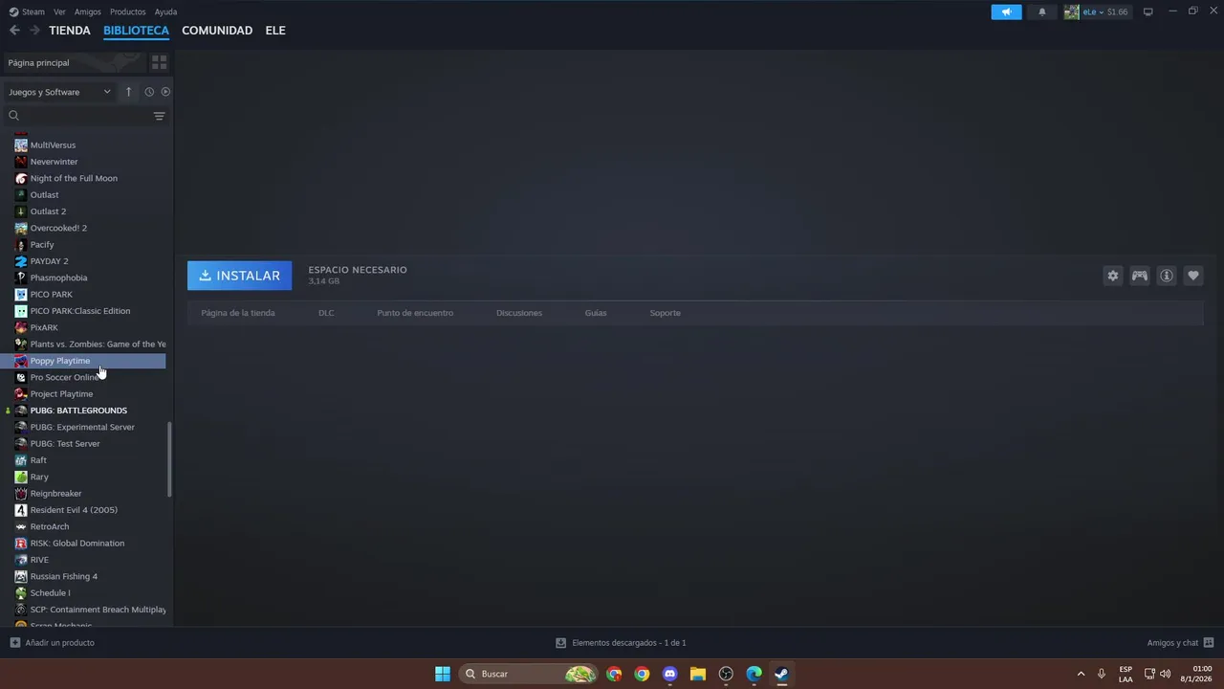Expand the Juegos y Software dropdown
Image resolution: width=1224 pixels, height=689 pixels.
tap(59, 92)
